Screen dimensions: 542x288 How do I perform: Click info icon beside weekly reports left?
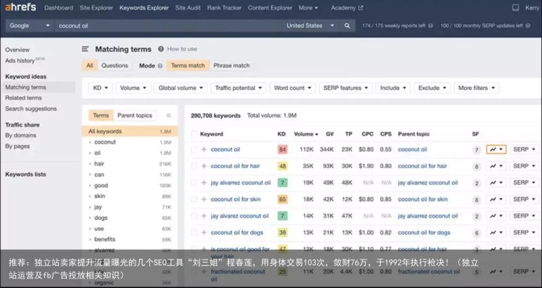pyautogui.click(x=430, y=26)
